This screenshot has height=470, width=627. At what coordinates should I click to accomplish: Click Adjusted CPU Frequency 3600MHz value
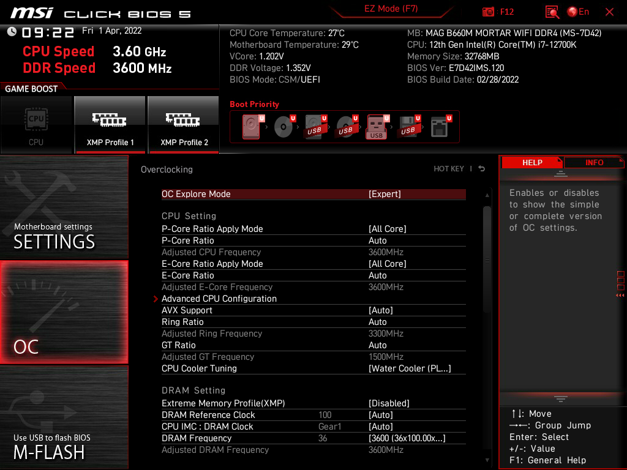coord(386,252)
